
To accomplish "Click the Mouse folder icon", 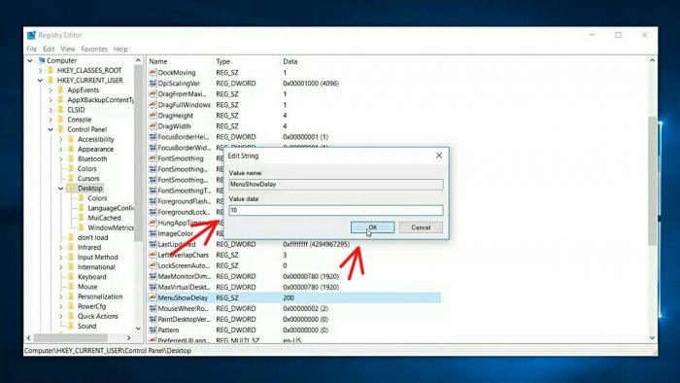I will 71,287.
